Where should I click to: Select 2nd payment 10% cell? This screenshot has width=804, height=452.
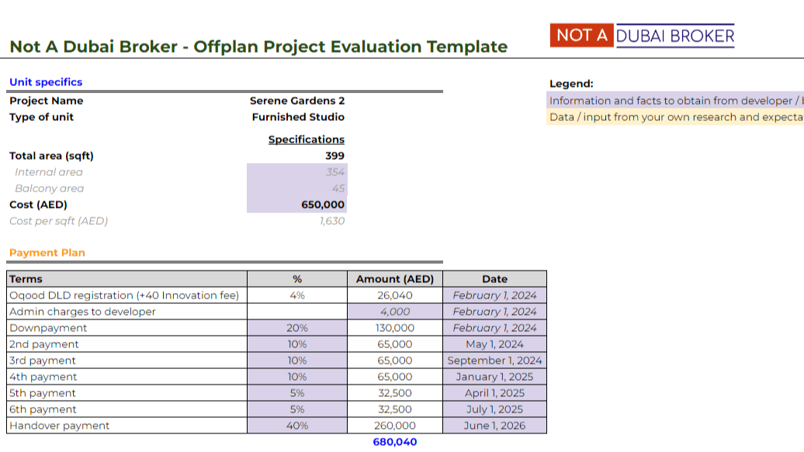(297, 344)
